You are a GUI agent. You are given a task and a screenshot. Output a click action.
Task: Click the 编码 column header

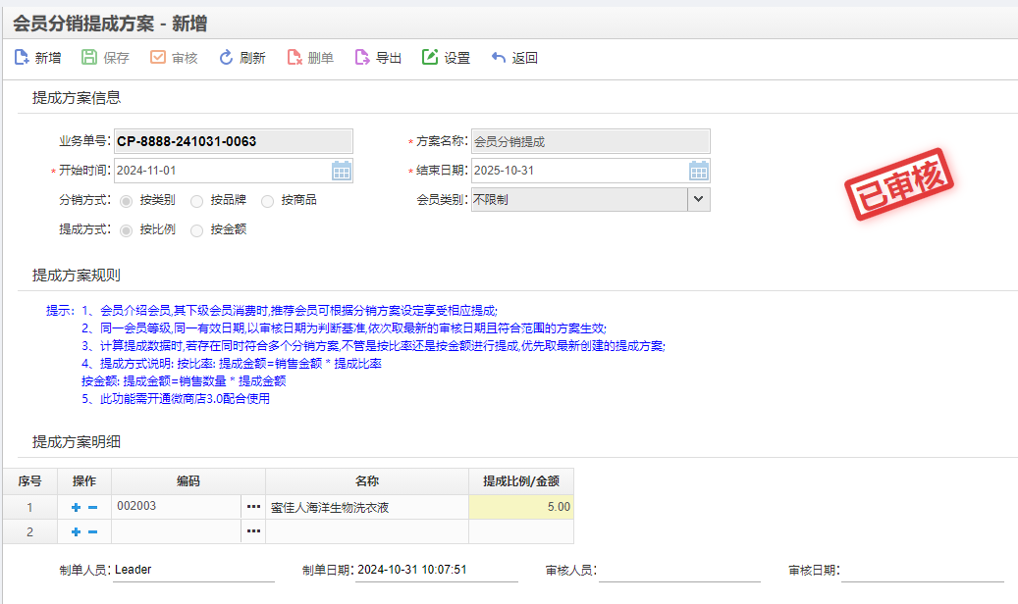pos(188,481)
